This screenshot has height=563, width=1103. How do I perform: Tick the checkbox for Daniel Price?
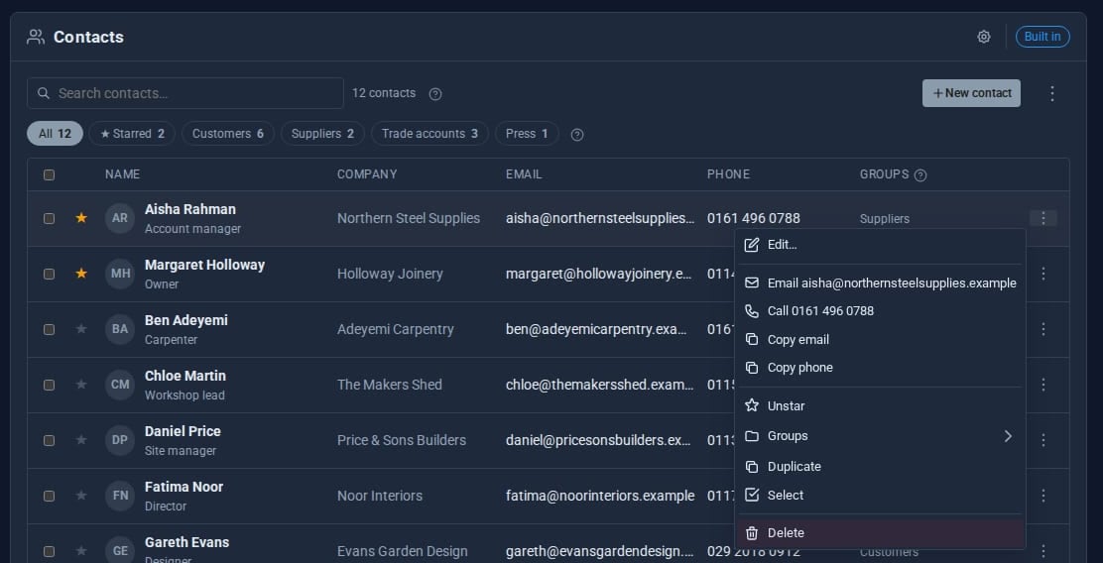pyautogui.click(x=49, y=441)
